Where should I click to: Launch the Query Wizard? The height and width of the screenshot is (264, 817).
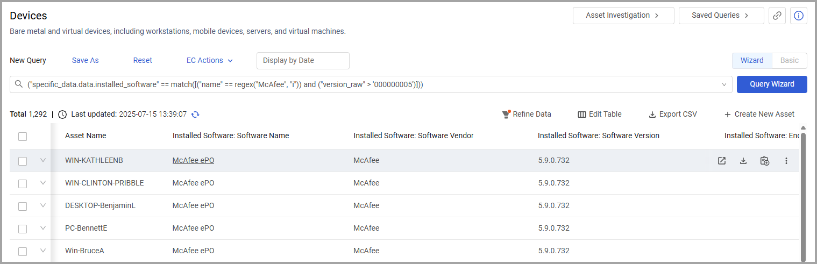772,84
